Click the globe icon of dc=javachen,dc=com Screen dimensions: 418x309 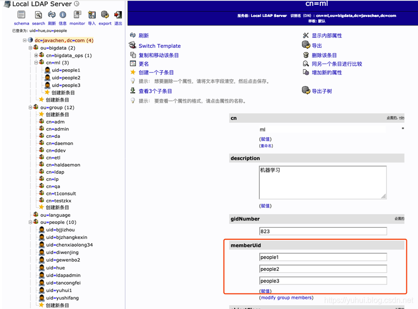30,40
